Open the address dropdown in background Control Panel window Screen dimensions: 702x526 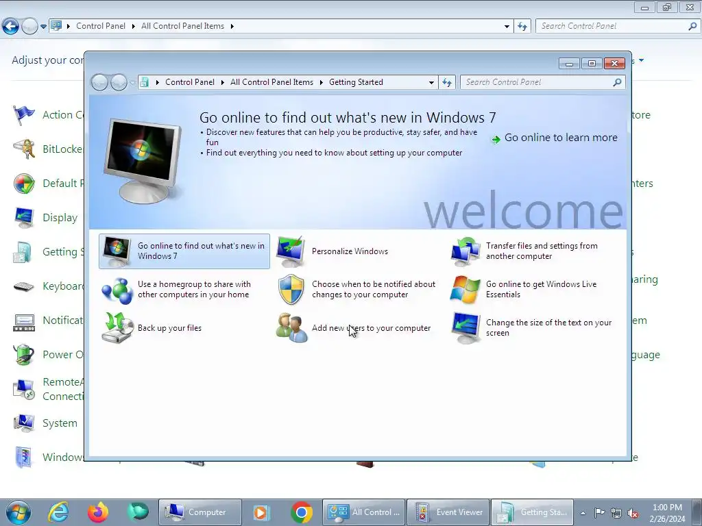tap(507, 26)
